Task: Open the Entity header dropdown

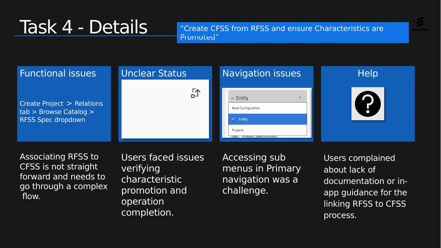Action: point(267,98)
